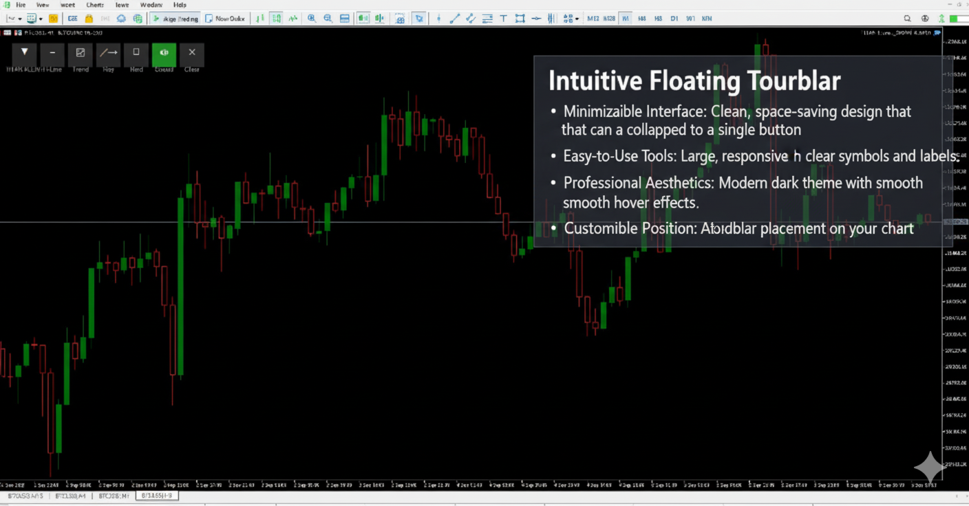
Task: Select the cursor pointer tool
Action: (x=418, y=19)
